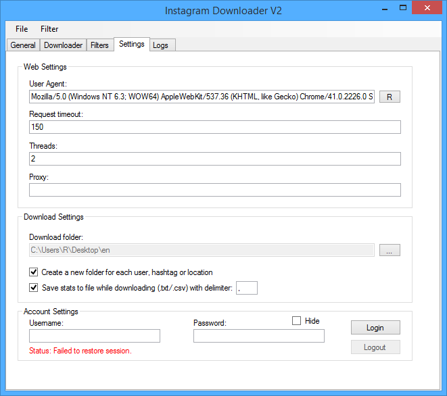Click the 'Username:' label
The width and height of the screenshot is (447, 396).
click(46, 323)
